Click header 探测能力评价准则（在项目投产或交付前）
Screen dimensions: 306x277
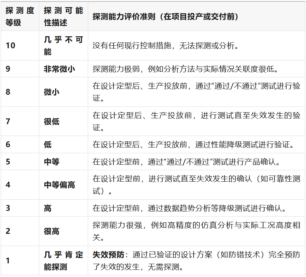tap(165, 17)
